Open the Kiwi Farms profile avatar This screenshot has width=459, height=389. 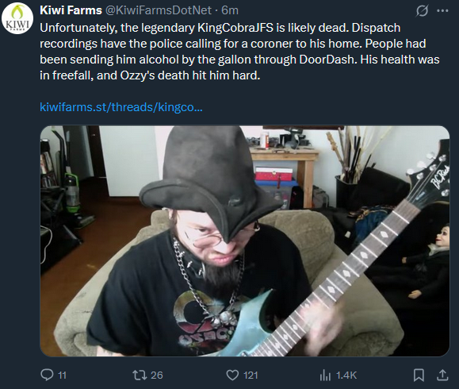click(17, 18)
